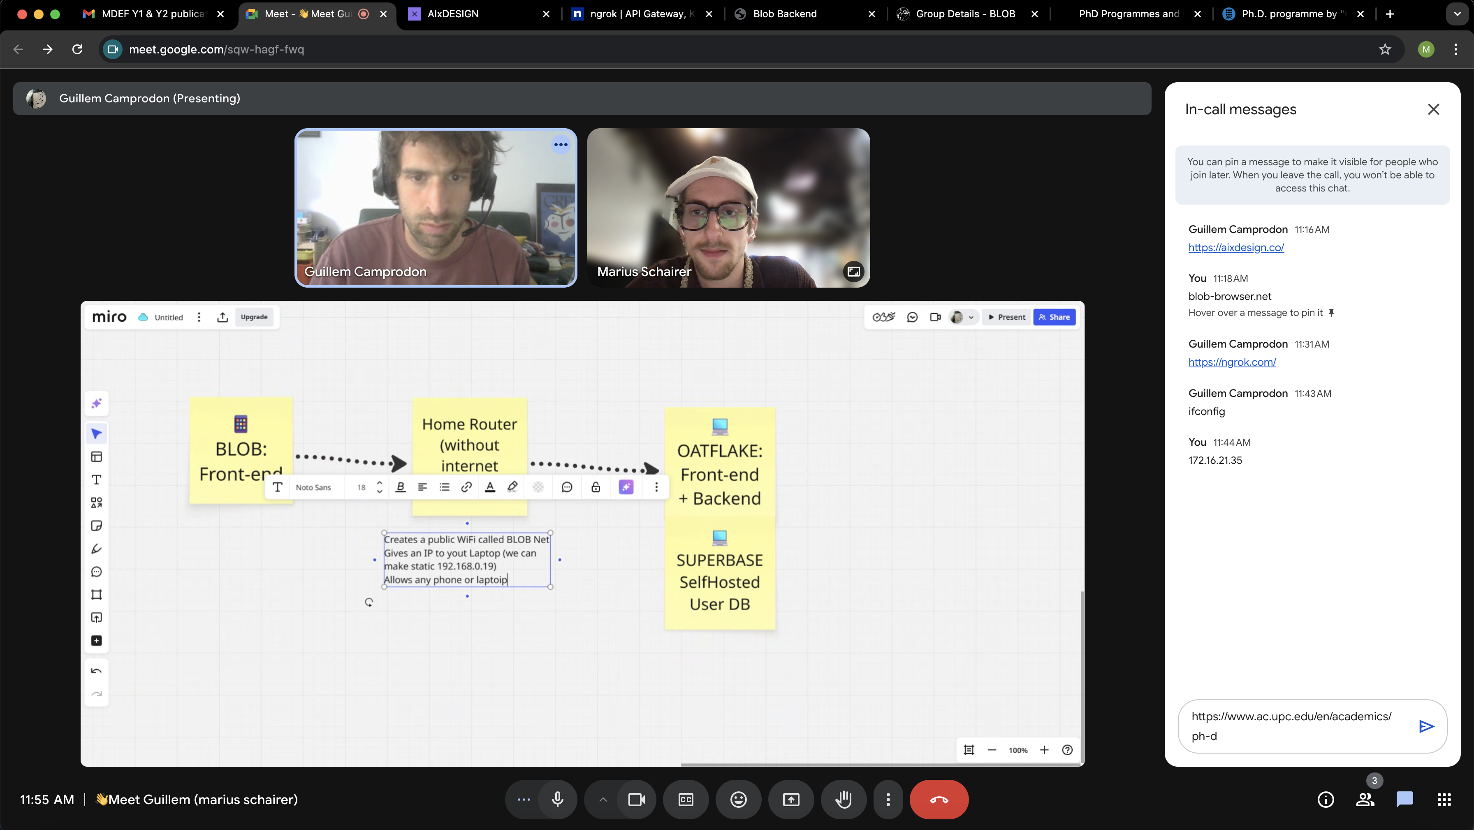Insert a link in text toolbar
1474x830 pixels.
[466, 487]
